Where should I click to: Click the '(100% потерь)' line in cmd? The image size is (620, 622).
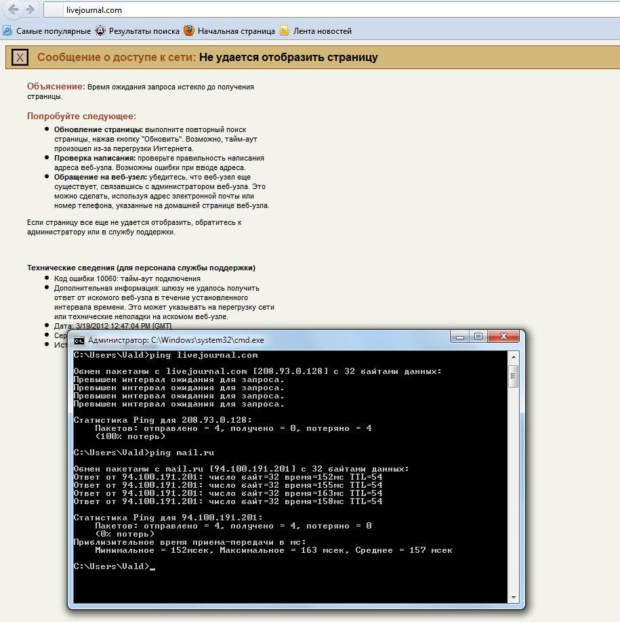click(x=129, y=436)
